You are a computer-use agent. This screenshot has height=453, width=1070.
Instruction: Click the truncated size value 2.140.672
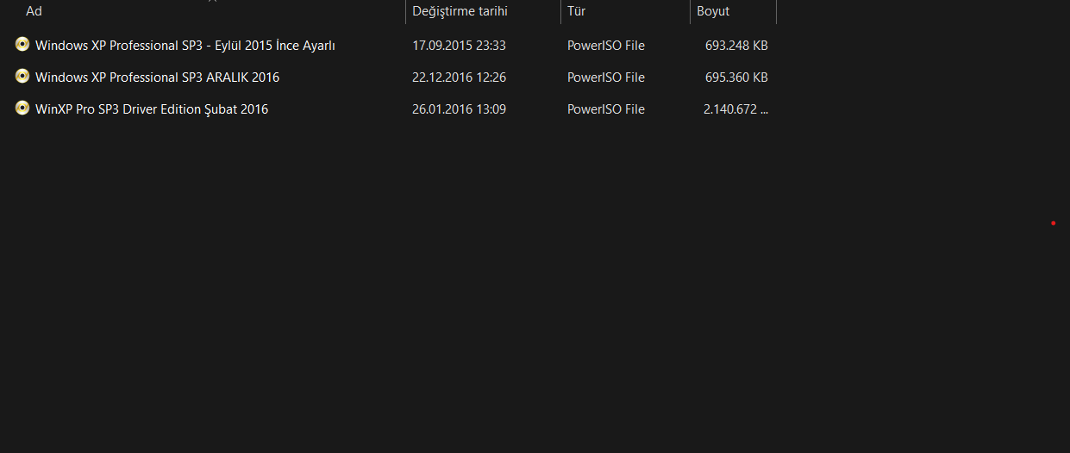735,109
